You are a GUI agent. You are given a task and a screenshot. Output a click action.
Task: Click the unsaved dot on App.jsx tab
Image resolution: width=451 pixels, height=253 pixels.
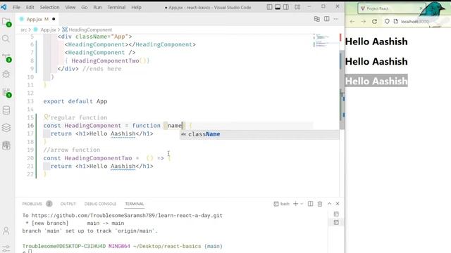click(54, 19)
